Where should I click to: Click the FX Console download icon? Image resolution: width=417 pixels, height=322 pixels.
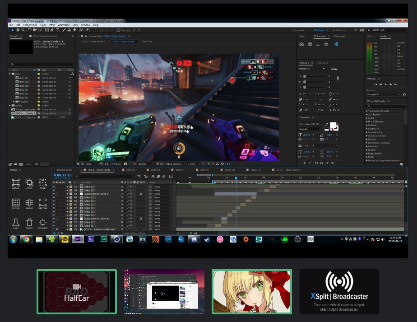[318, 44]
